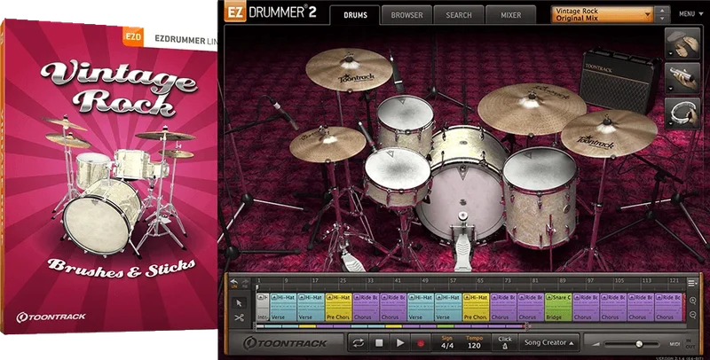Select the scissors split tool
The width and height of the screenshot is (710, 360).
click(x=240, y=318)
